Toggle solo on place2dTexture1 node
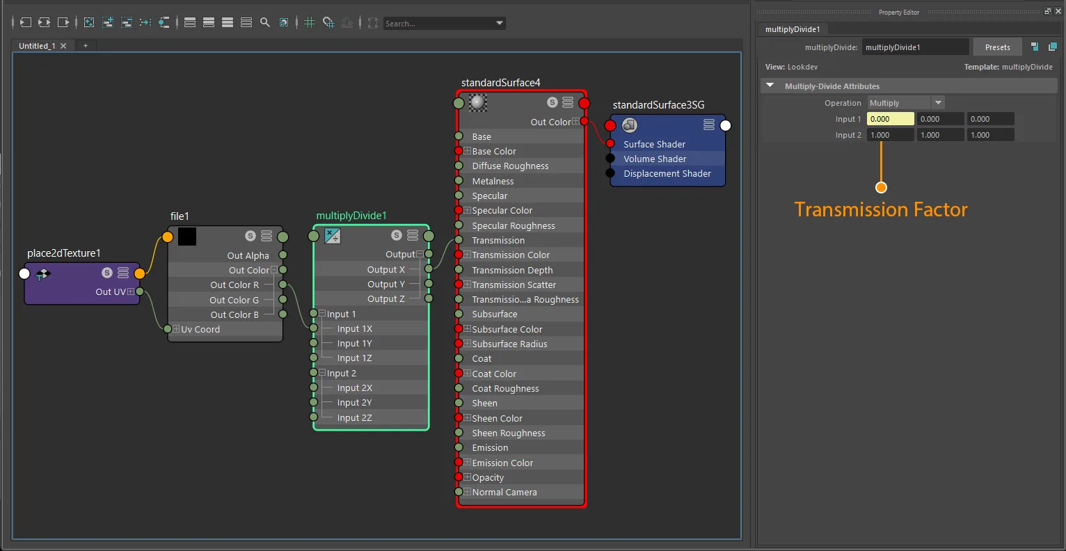The width and height of the screenshot is (1066, 551). (x=106, y=273)
